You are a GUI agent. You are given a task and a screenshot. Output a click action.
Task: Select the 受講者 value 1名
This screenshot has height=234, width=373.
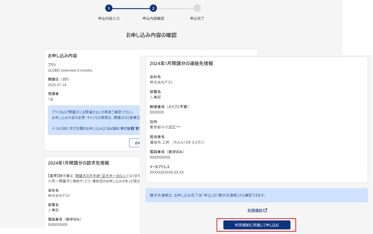[50, 99]
